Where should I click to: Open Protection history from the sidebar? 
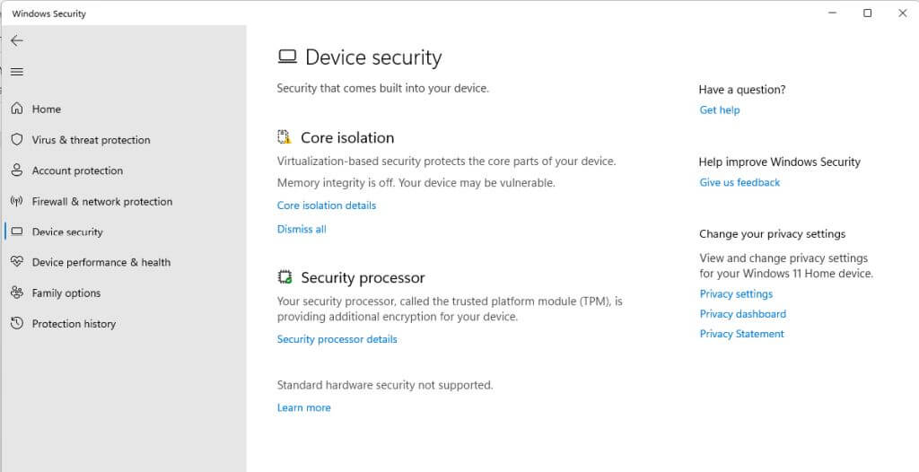74,324
